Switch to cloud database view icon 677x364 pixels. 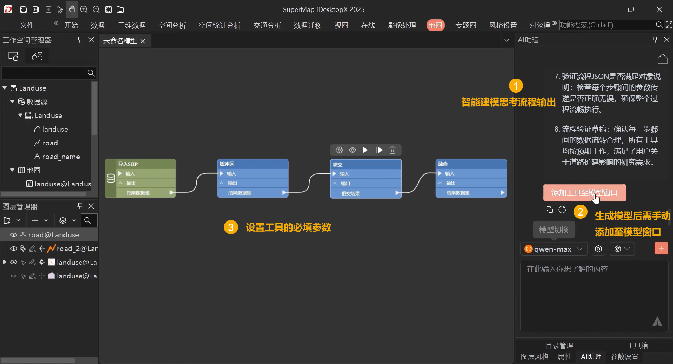coord(37,56)
